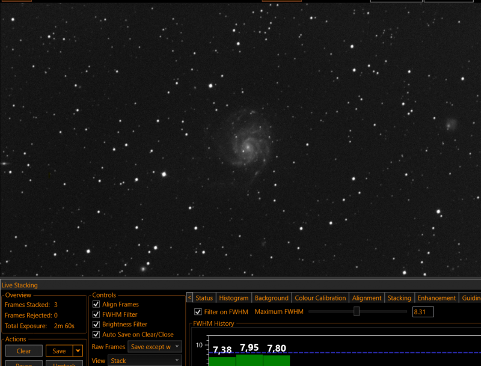Screen dimensions: 481x366
Task: Click the 7,95 FWHM history bar
Action: [250, 360]
